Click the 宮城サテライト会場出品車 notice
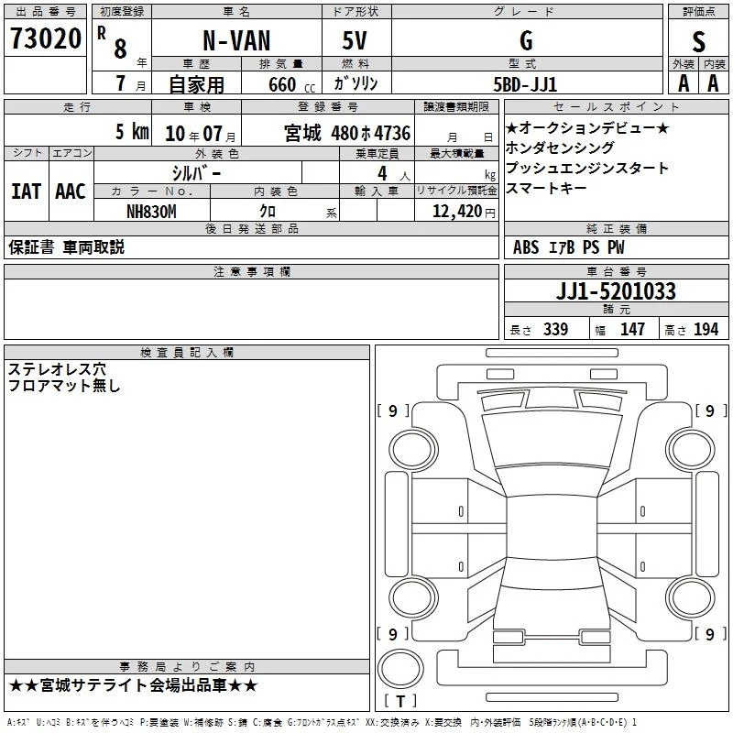The width and height of the screenshot is (733, 733). coord(133,685)
